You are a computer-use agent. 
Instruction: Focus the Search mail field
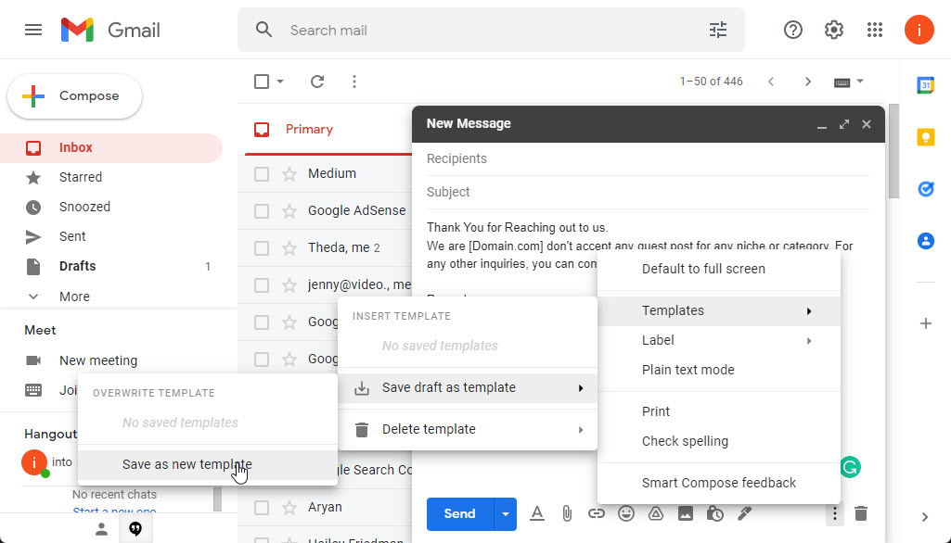coord(491,30)
